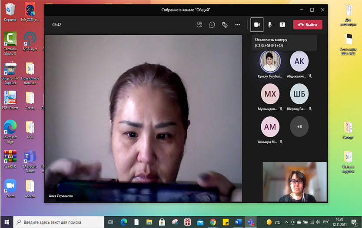Open the Windows Start menu
Image resolution: width=362 pixels, height=228 pixels.
click(7, 222)
